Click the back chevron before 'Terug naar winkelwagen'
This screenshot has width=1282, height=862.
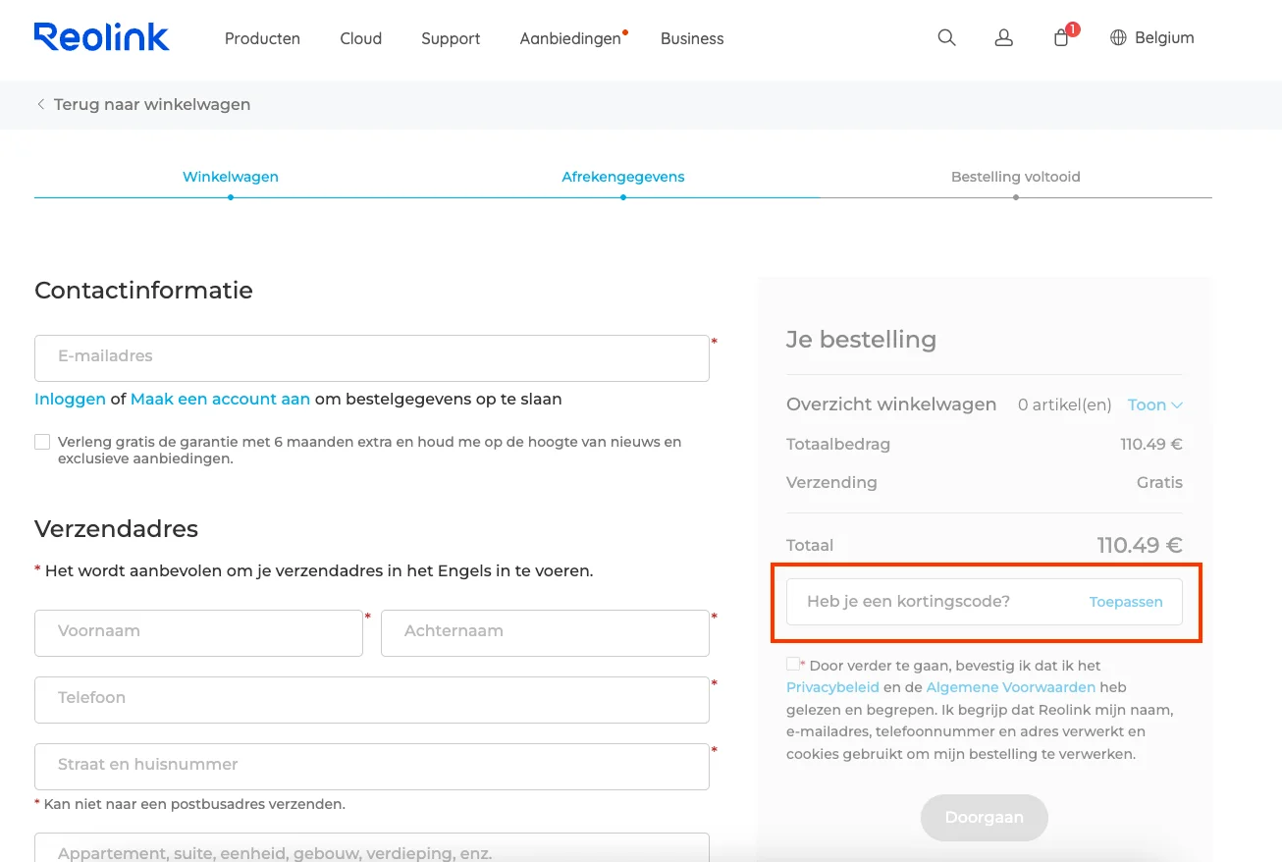tap(40, 103)
